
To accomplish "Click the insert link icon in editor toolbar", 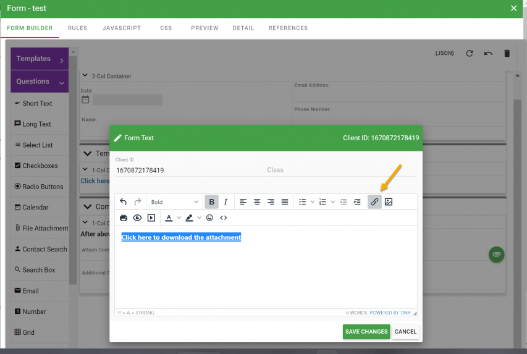I will click(374, 202).
